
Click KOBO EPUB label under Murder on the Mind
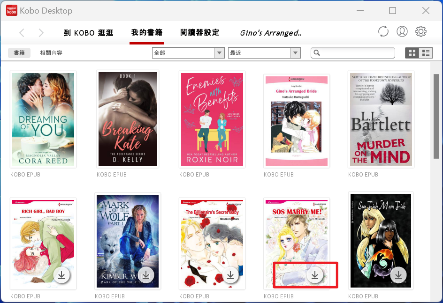coord(363,175)
